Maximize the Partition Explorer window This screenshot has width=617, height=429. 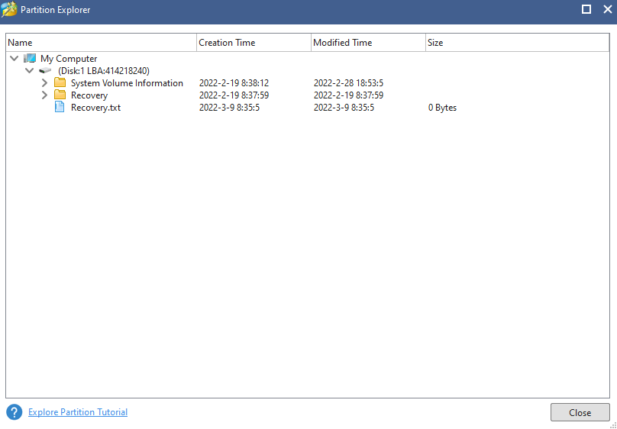coord(586,9)
